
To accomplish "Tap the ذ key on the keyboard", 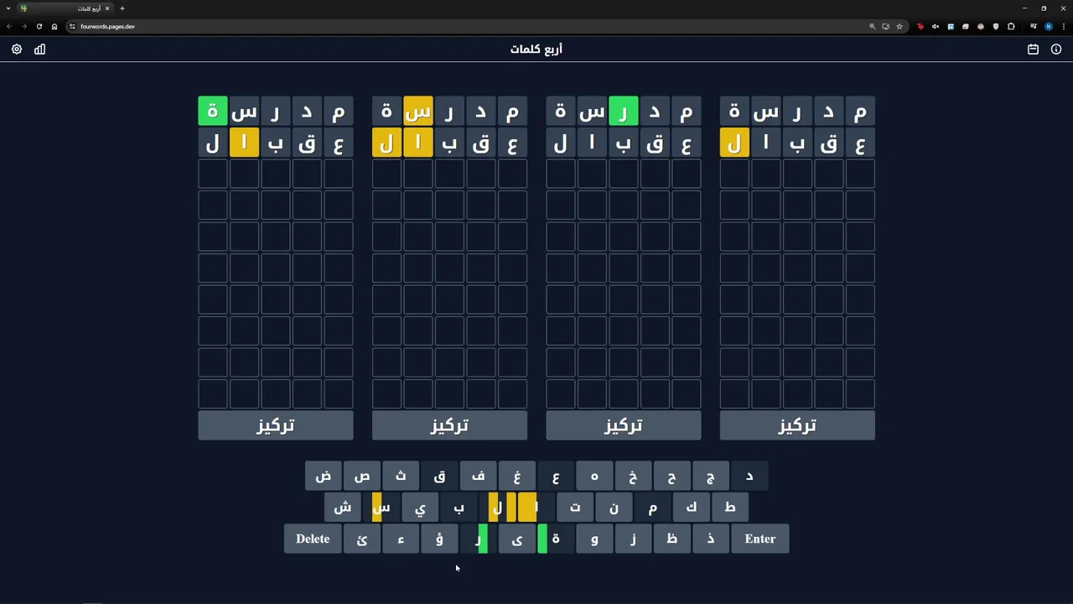I will (711, 539).
